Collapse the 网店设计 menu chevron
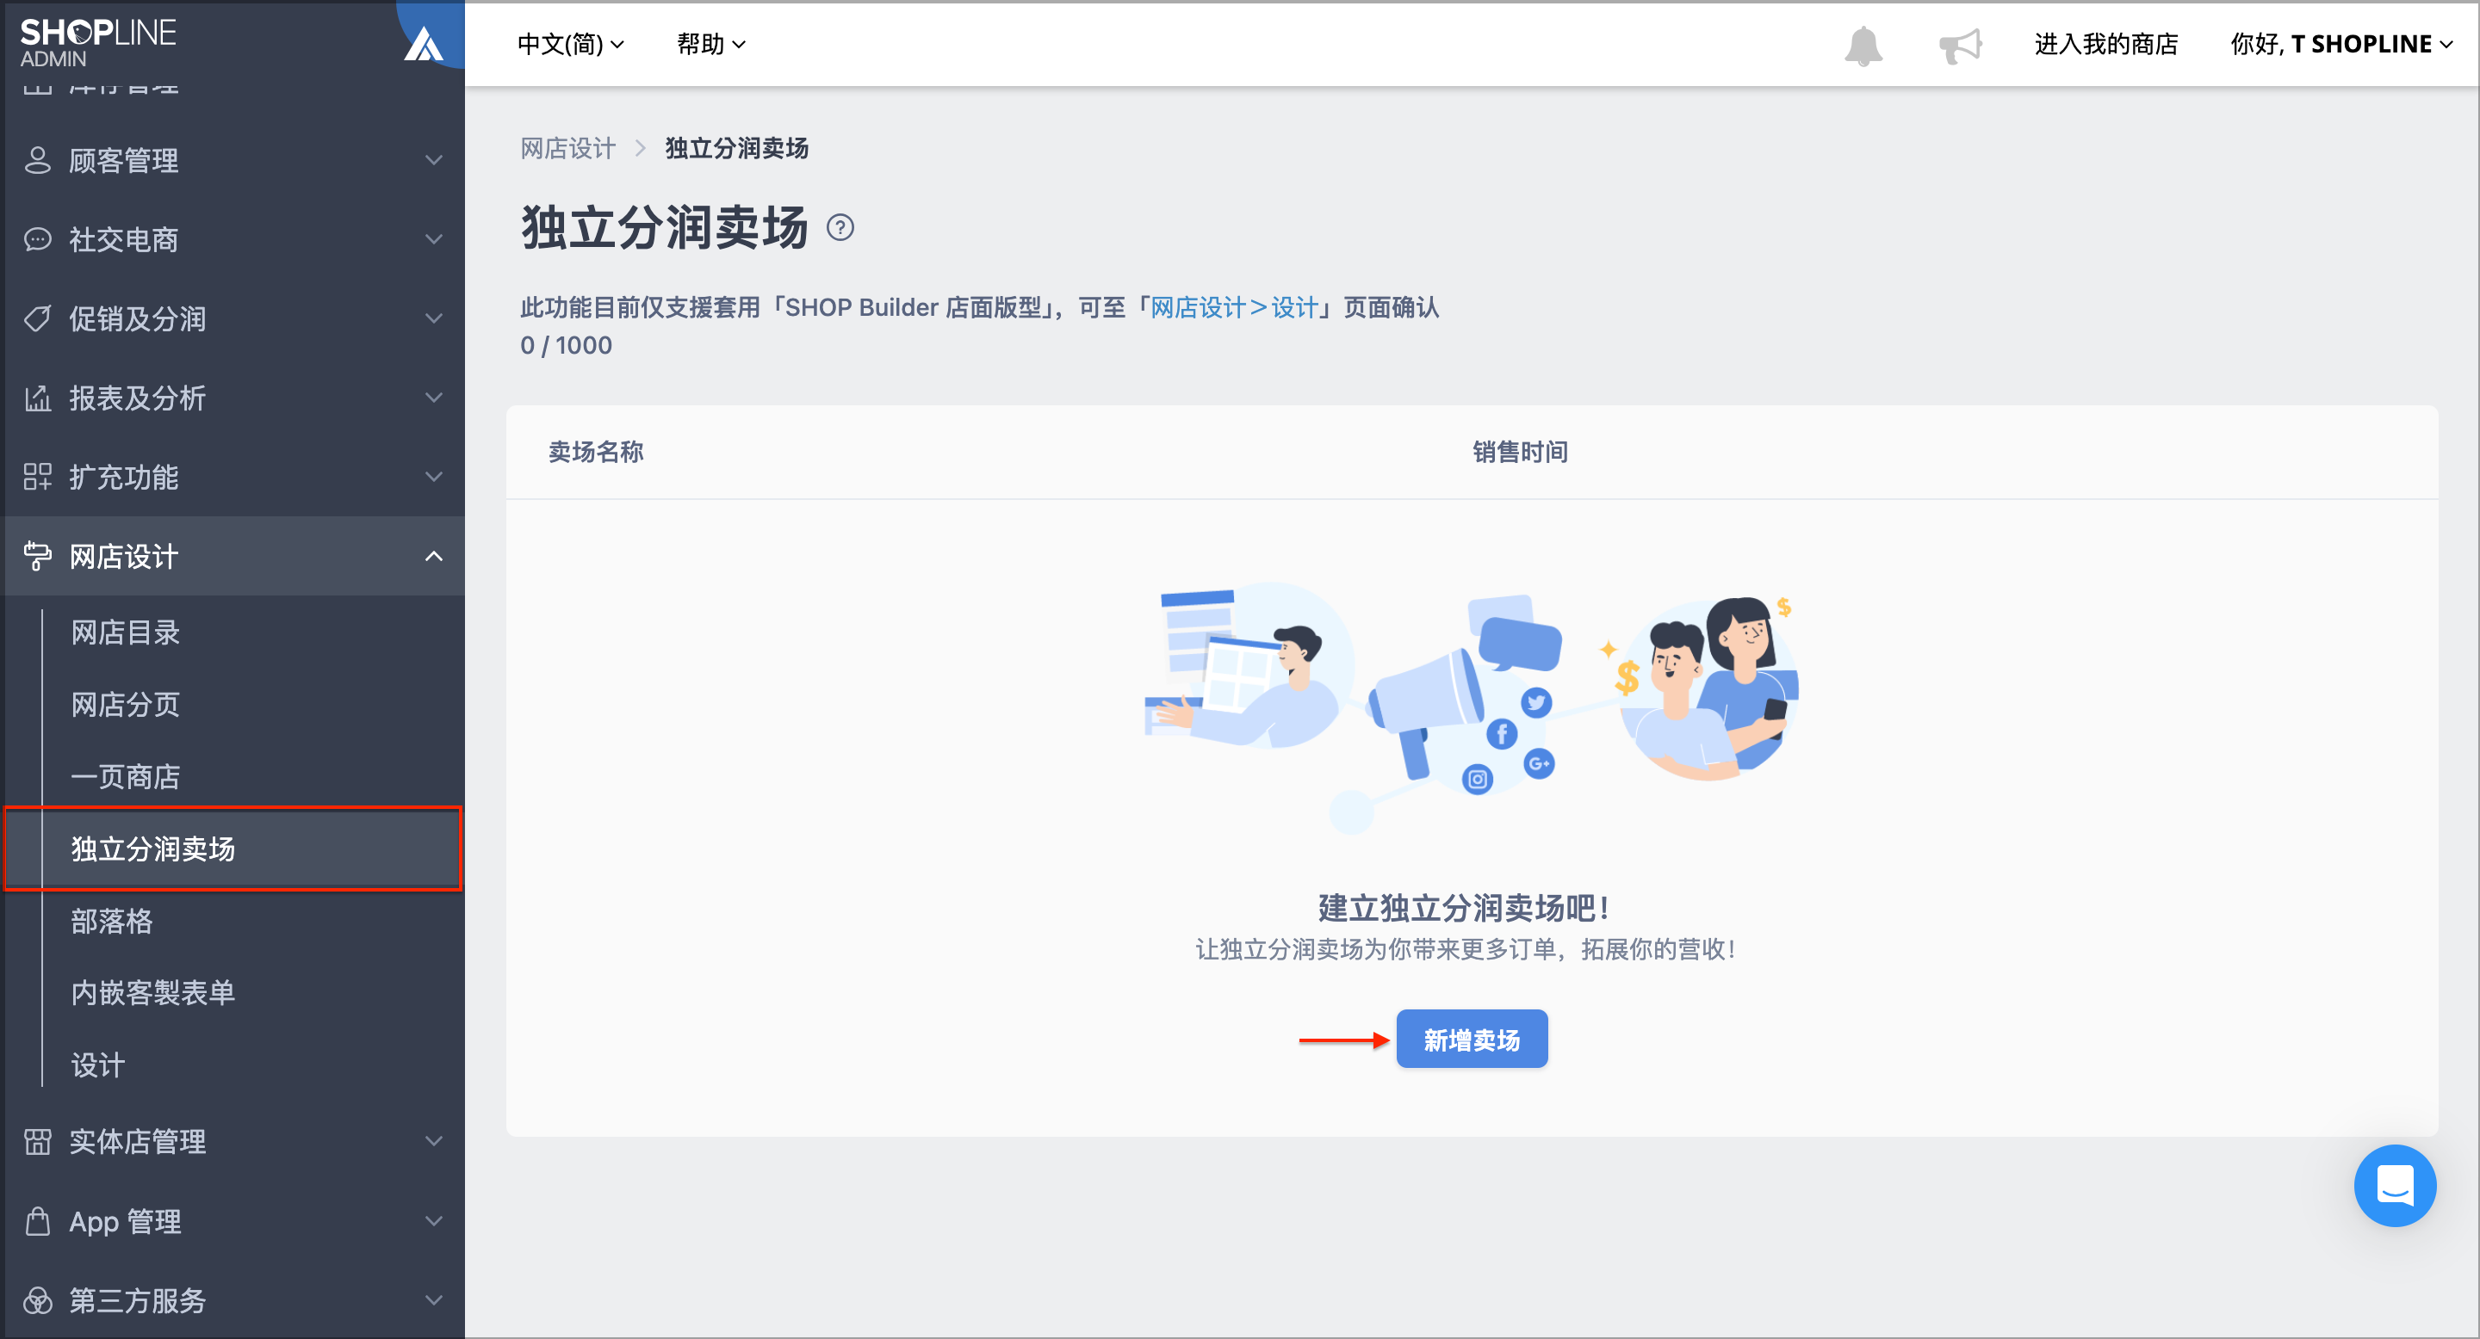 434,556
